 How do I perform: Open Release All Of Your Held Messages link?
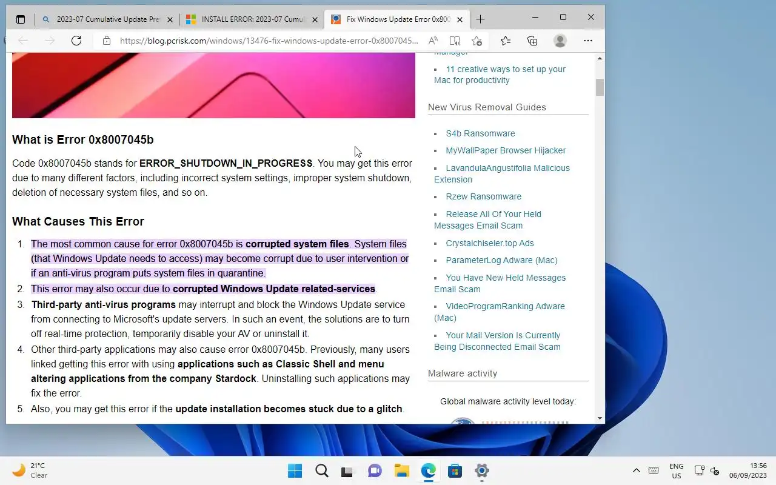[x=488, y=219]
